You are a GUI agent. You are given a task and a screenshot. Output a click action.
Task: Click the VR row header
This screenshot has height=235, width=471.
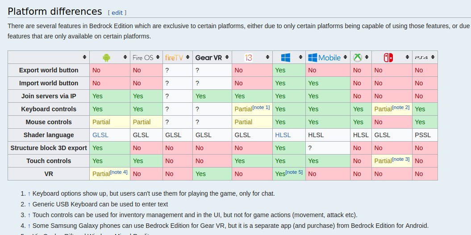(49, 174)
